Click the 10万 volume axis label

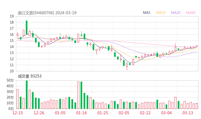point(10,103)
